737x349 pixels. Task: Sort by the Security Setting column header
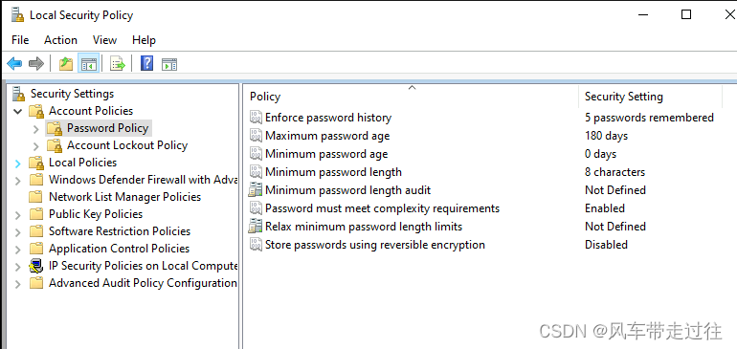[x=650, y=97]
